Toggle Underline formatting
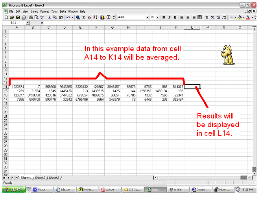Screen dimensions: 262x198 (175, 18)
